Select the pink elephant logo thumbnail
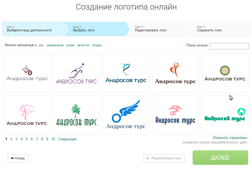This screenshot has height=170, width=252. point(27,115)
